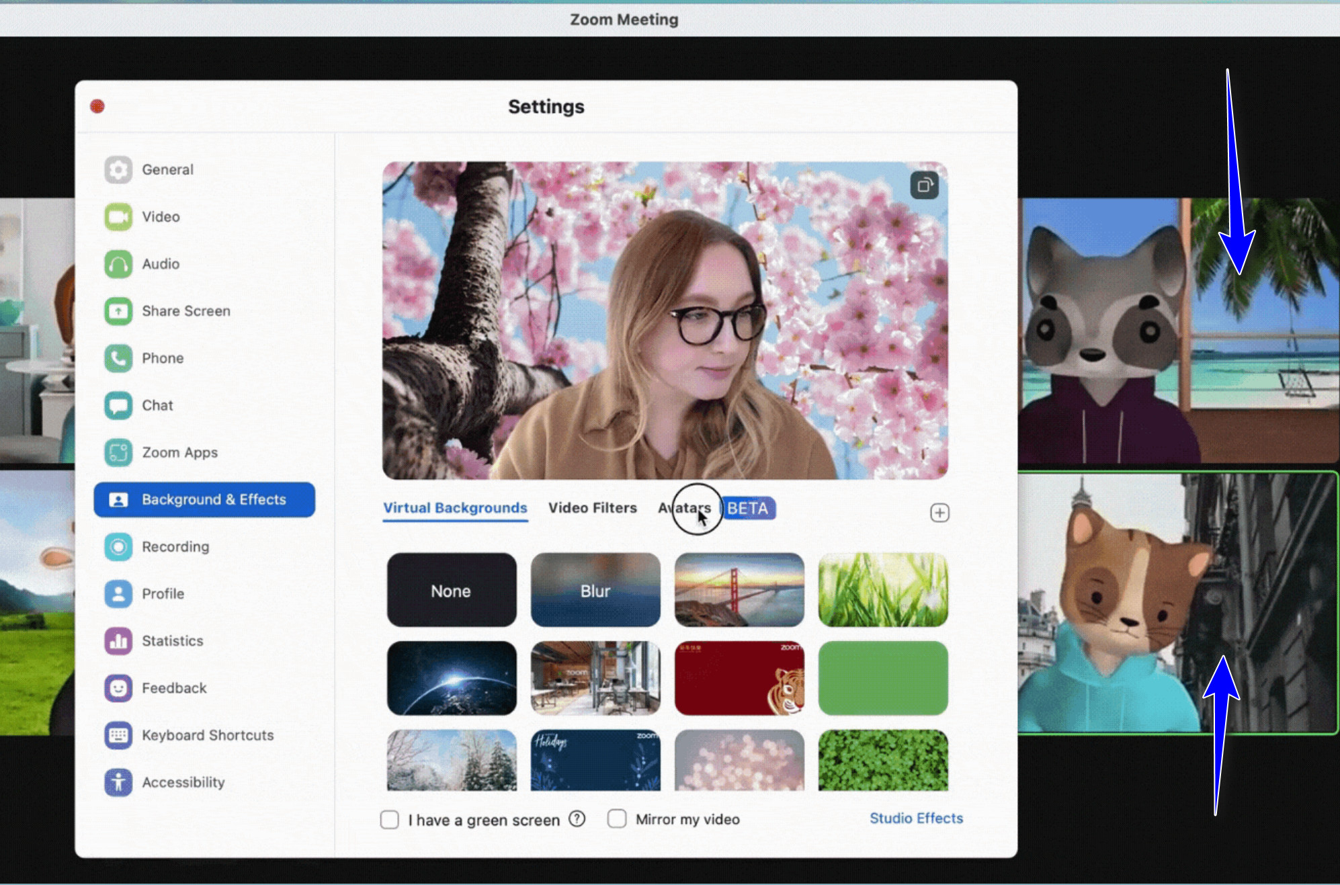Select the grass blades background

[x=883, y=590]
